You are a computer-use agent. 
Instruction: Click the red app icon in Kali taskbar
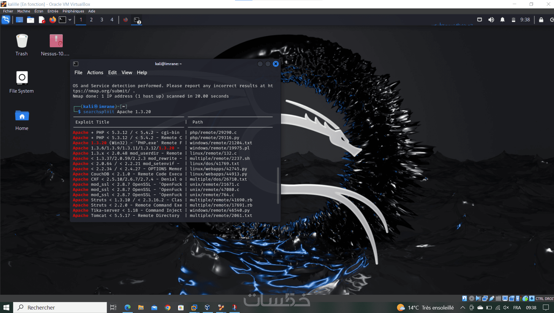[x=125, y=20]
